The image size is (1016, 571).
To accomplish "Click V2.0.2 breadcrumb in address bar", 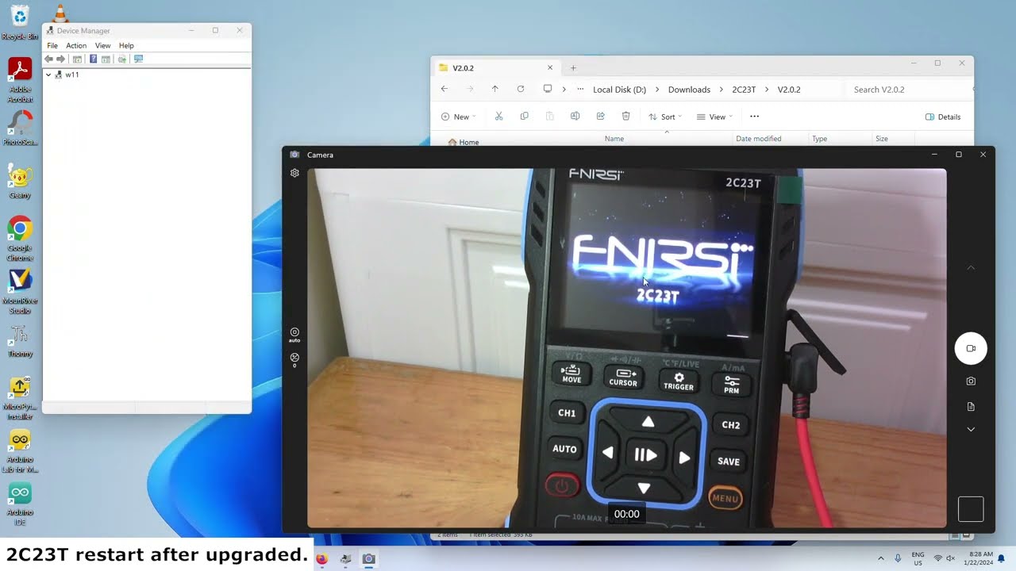I will tap(789, 90).
